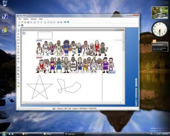Screen dimensions: 170x136
Task: Select the star shape tool in toolbox
Action: click(x=18, y=52)
